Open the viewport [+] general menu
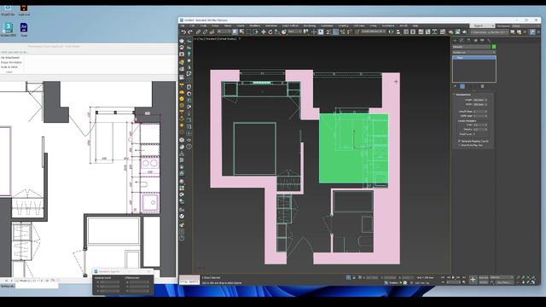This screenshot has width=546, height=307. 195,39
